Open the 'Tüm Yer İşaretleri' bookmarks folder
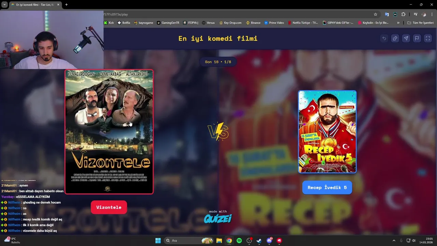 [x=420, y=23]
